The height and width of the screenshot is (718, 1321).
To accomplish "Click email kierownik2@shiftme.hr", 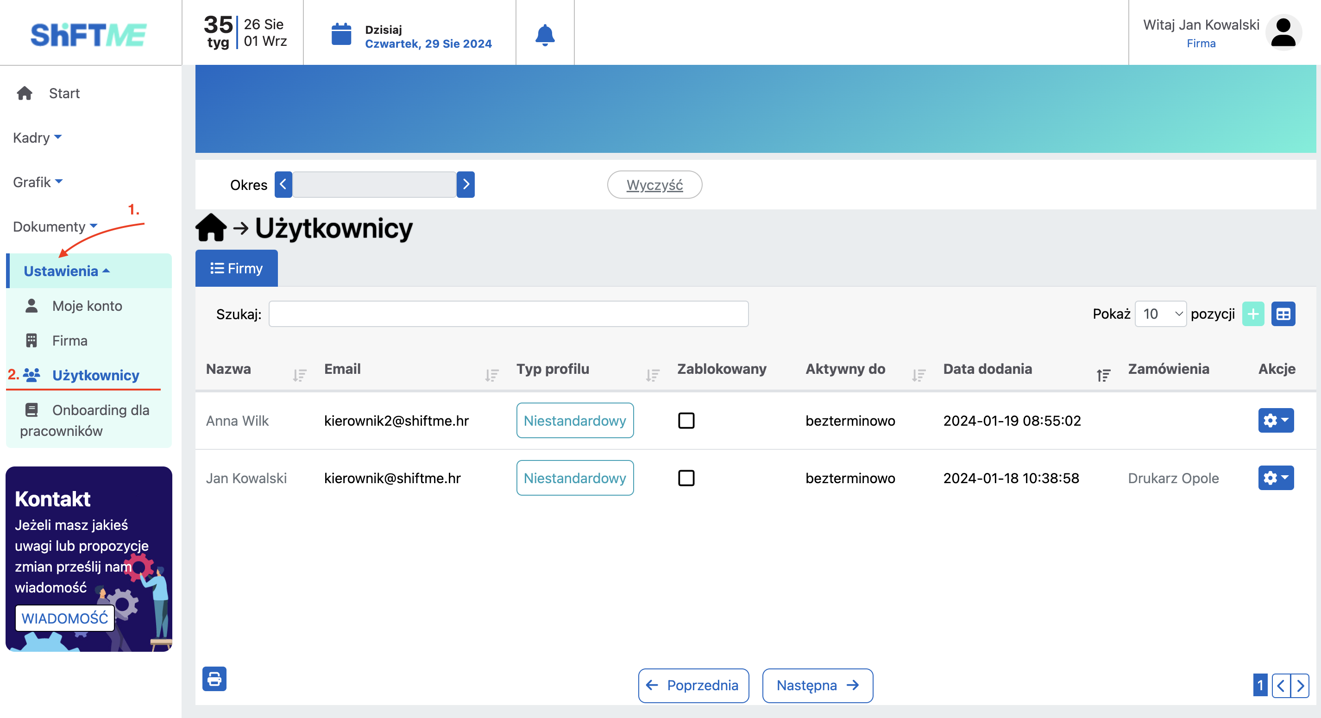I will click(396, 421).
